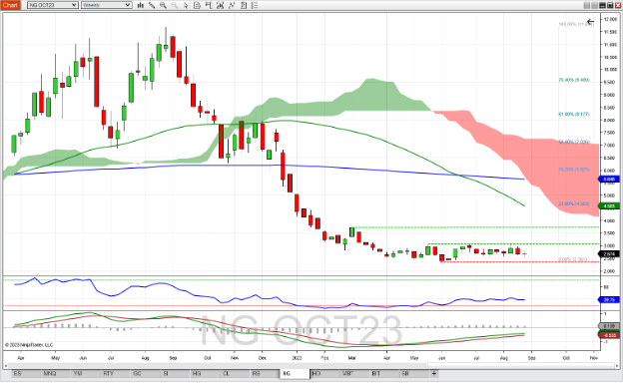Screen dimensions: 623x383
Task: Click the 23.60% Fibonacci level label
Action: pyautogui.click(x=574, y=204)
